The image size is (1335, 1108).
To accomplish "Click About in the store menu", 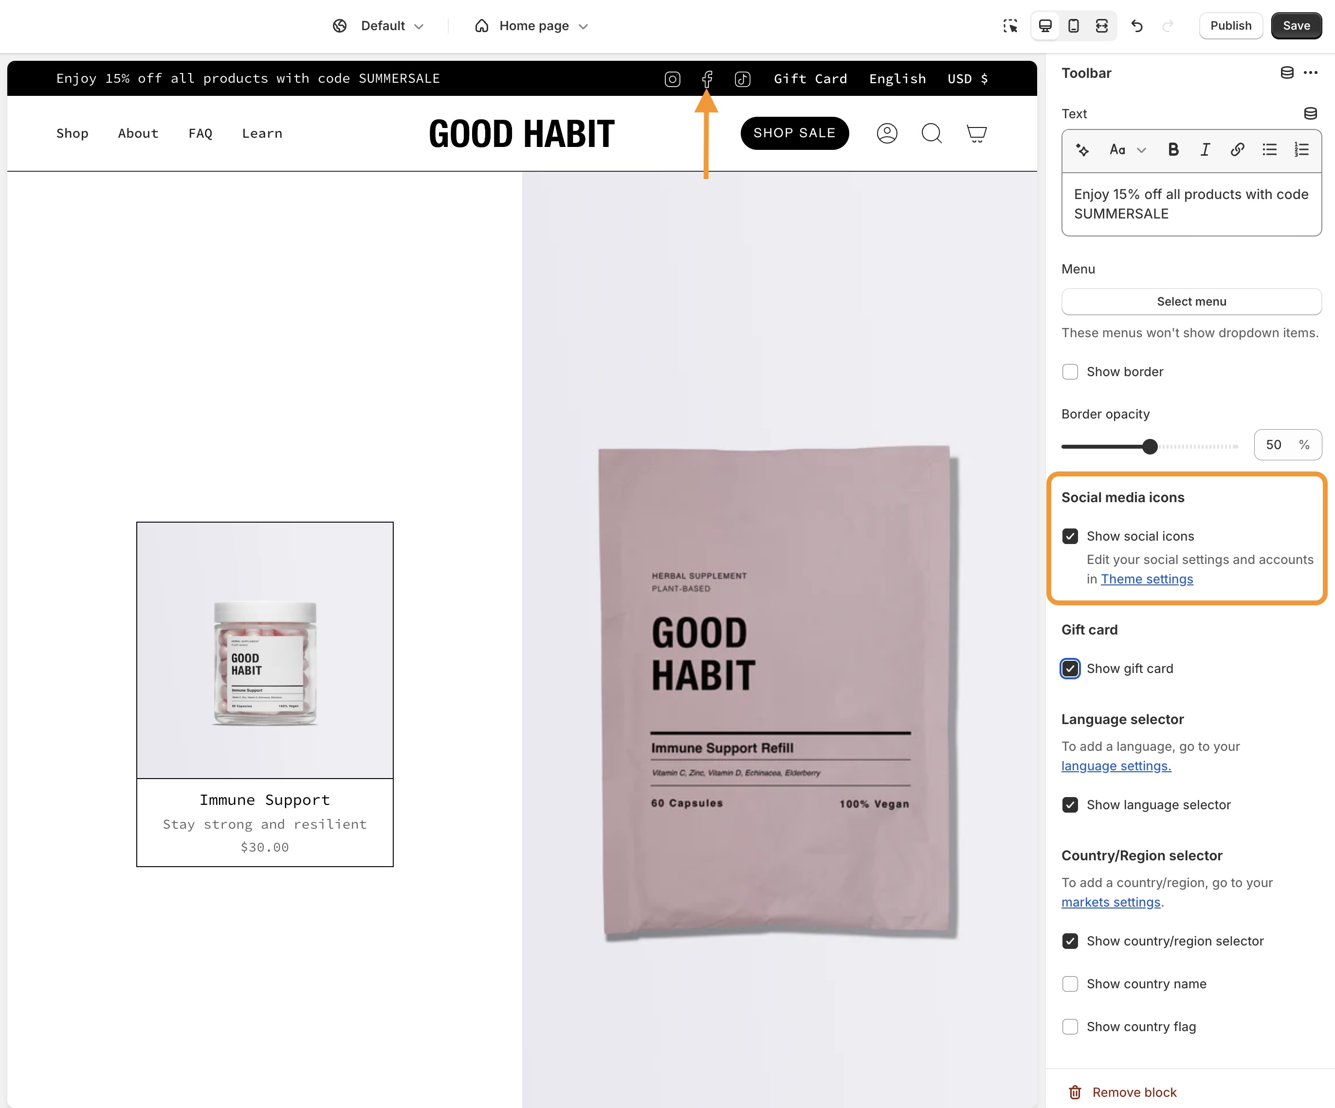I will click(138, 133).
